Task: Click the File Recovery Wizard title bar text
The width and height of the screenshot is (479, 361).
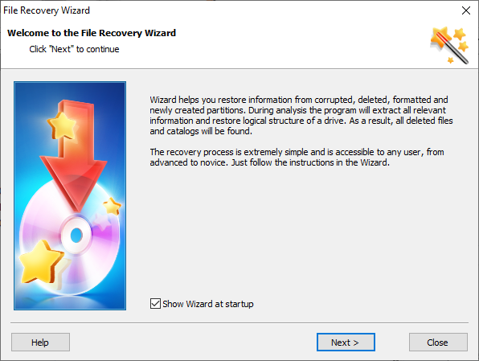Action: click(x=47, y=10)
